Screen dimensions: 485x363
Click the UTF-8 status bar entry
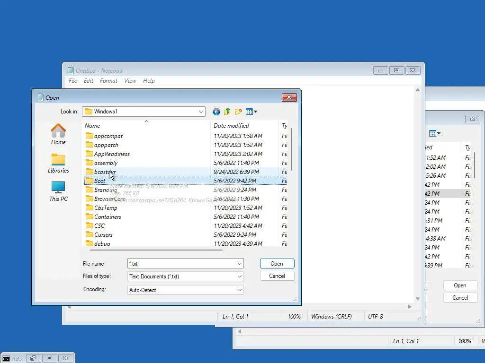pyautogui.click(x=376, y=316)
